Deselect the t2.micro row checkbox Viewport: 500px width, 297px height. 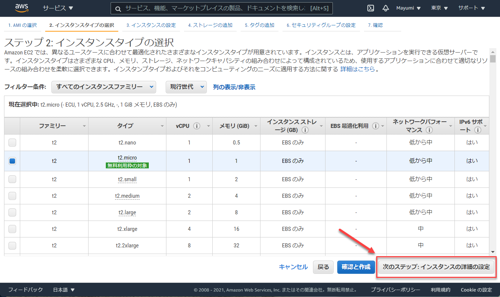click(12, 161)
